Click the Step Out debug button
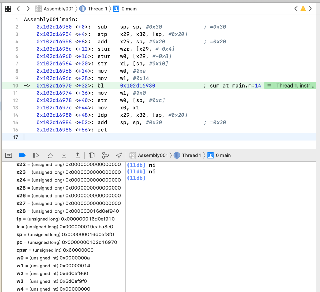 77,155
